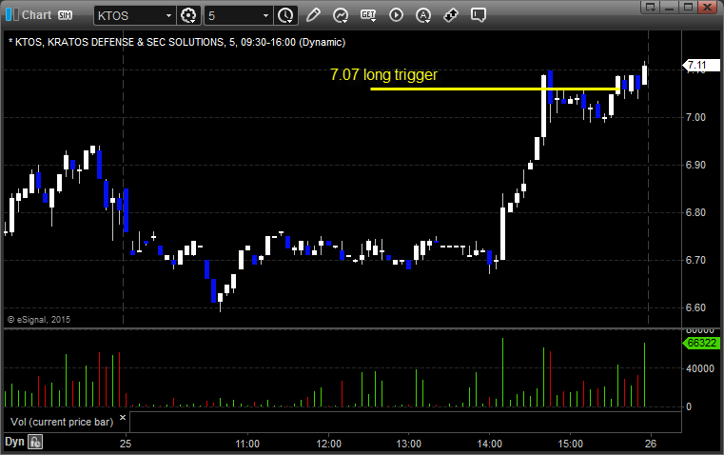
Task: Click the date label 25 on time axis
Action: pos(126,444)
